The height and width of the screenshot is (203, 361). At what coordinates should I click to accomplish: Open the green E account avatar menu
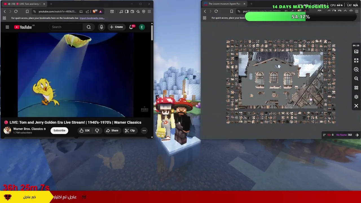[142, 27]
